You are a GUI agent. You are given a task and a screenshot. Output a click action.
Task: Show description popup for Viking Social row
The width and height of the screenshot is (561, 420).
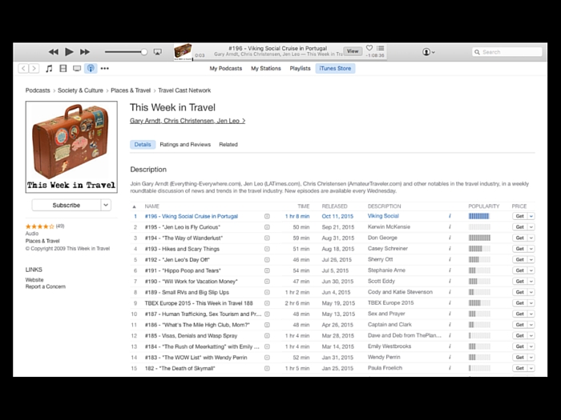tap(450, 216)
